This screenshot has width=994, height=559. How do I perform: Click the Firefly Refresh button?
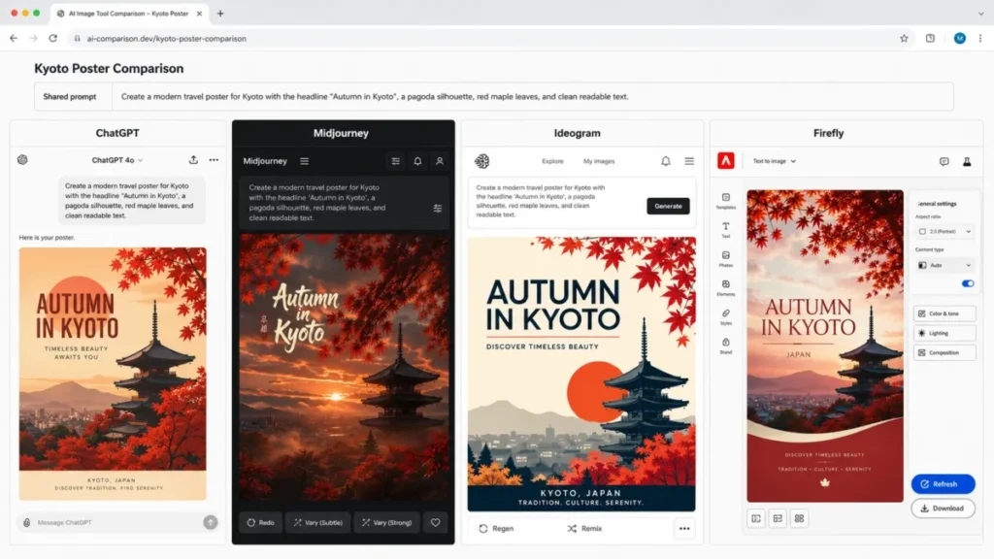(x=944, y=483)
